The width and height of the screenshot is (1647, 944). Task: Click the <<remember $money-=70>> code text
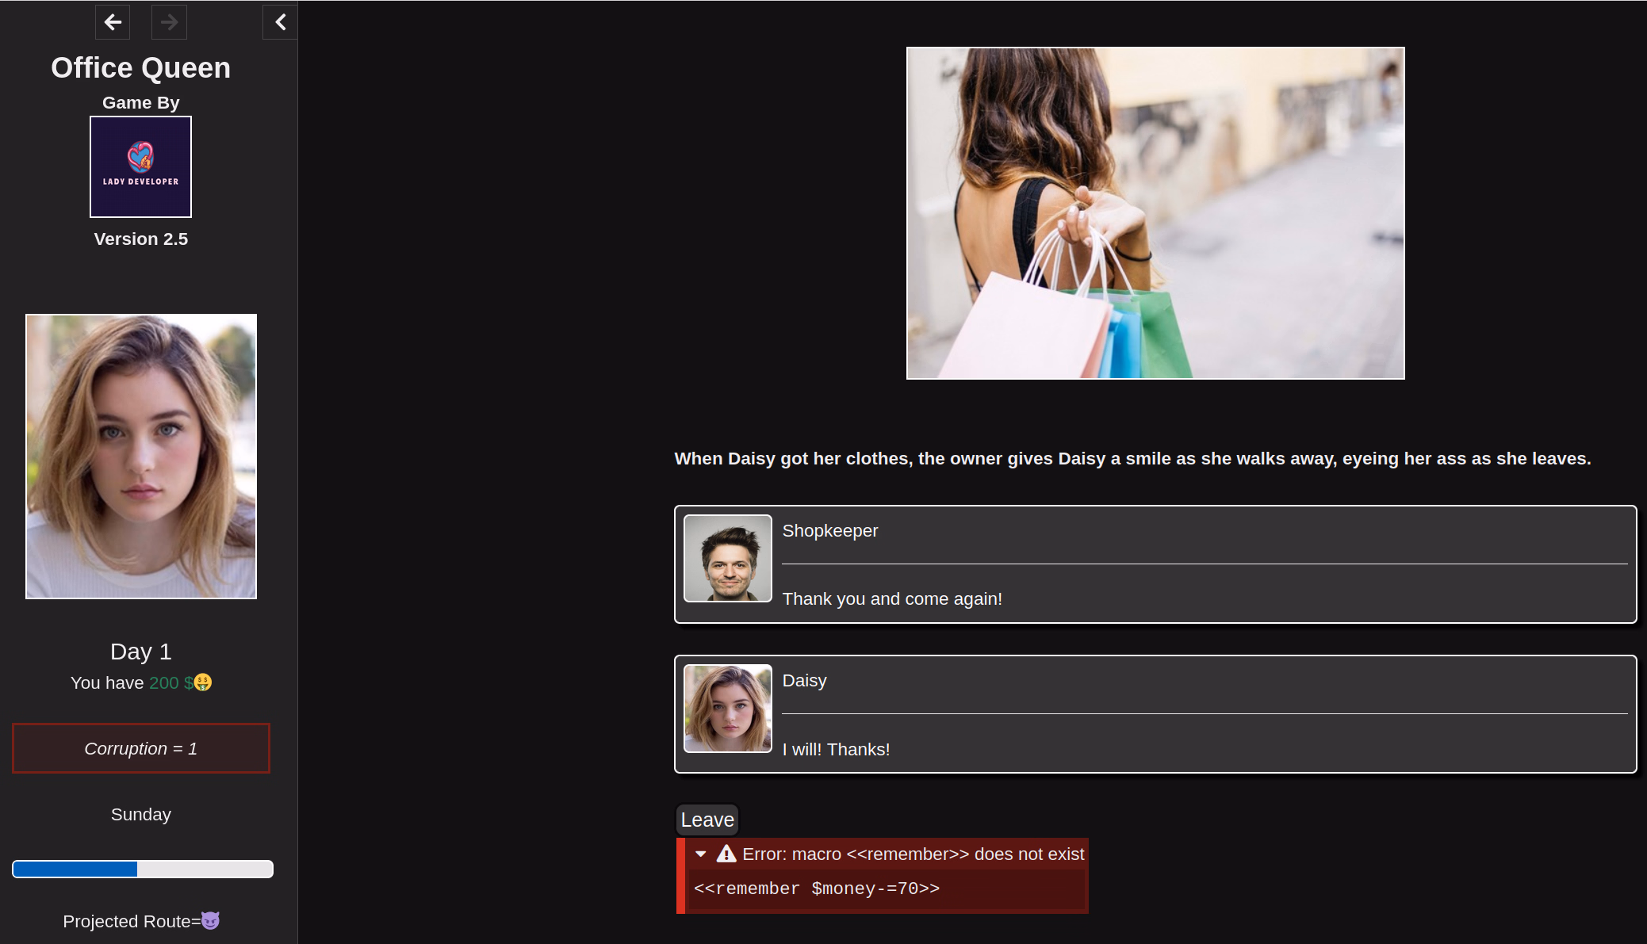pos(817,889)
